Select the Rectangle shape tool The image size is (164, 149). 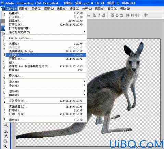tap(5, 124)
